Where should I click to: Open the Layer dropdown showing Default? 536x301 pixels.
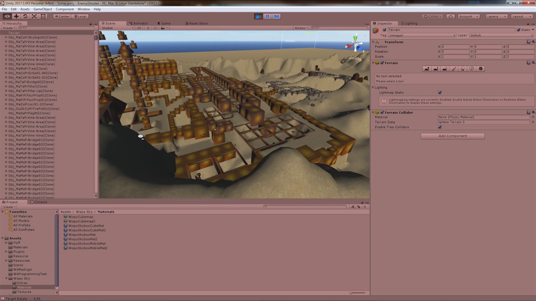click(502, 36)
